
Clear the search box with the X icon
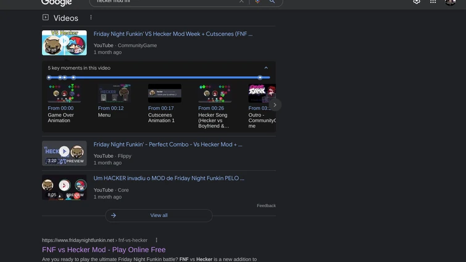click(x=241, y=1)
